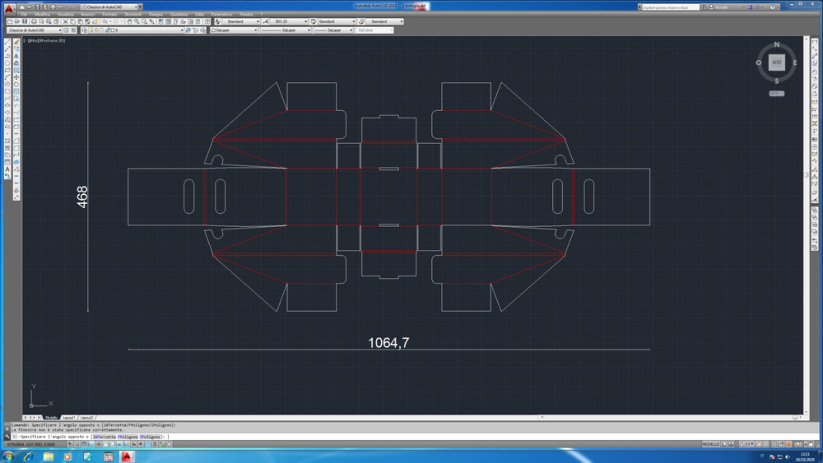823x463 pixels.
Task: Select the Multiline Text A tool
Action: click(x=7, y=169)
